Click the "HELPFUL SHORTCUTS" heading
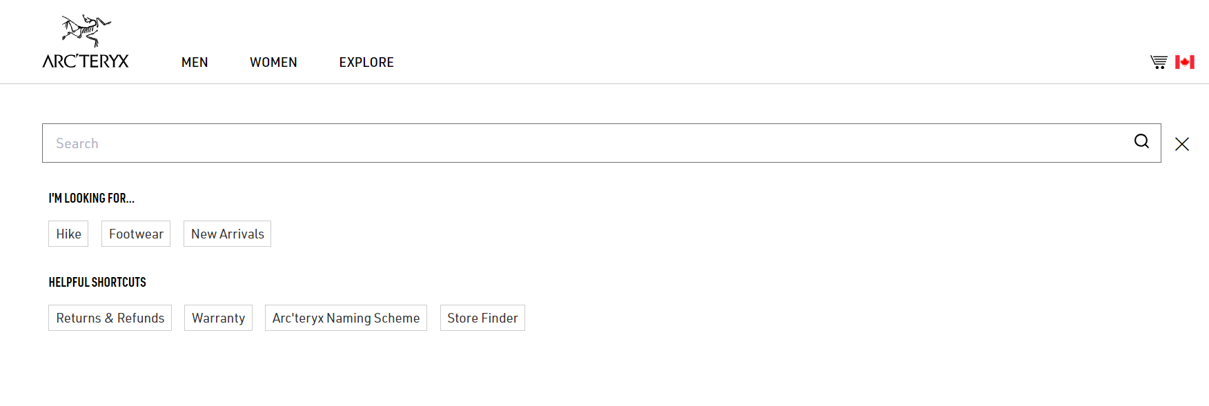Screen dimensions: 1209x406 [x=97, y=283]
